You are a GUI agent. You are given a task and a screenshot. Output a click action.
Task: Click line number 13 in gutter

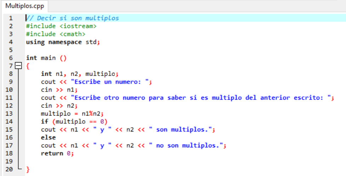[9, 114]
